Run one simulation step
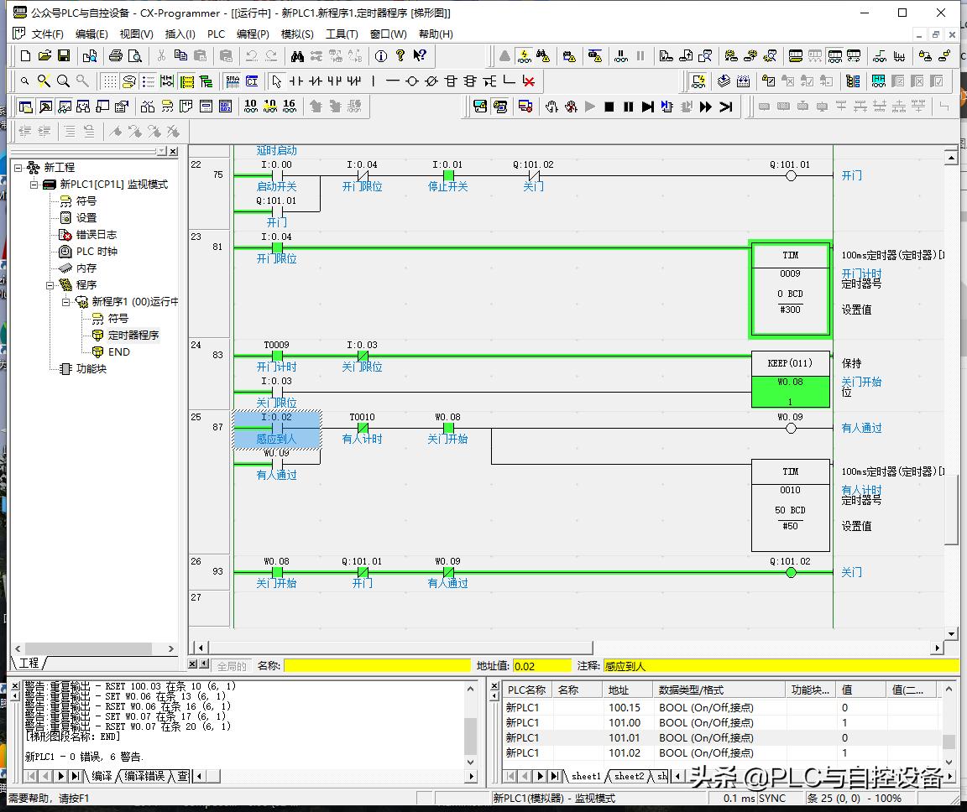The image size is (967, 812). [647, 107]
